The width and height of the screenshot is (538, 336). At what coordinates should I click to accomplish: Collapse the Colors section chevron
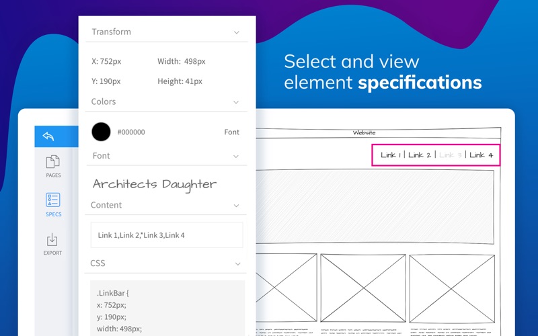(237, 102)
